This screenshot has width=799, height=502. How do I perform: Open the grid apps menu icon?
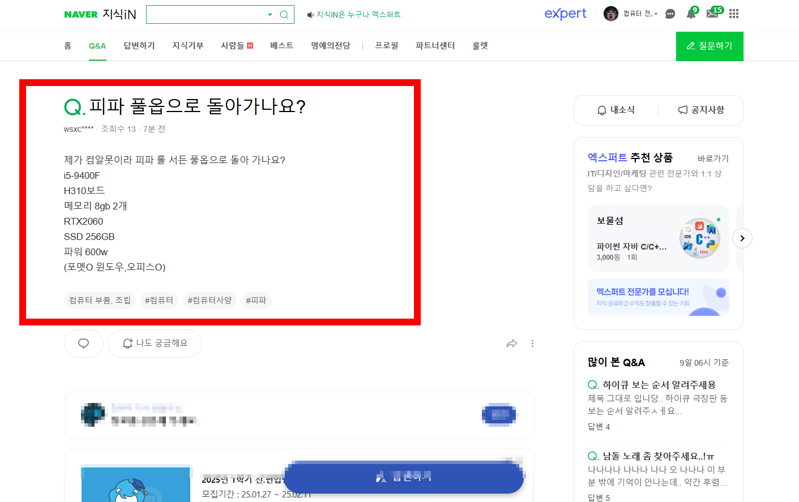point(734,14)
